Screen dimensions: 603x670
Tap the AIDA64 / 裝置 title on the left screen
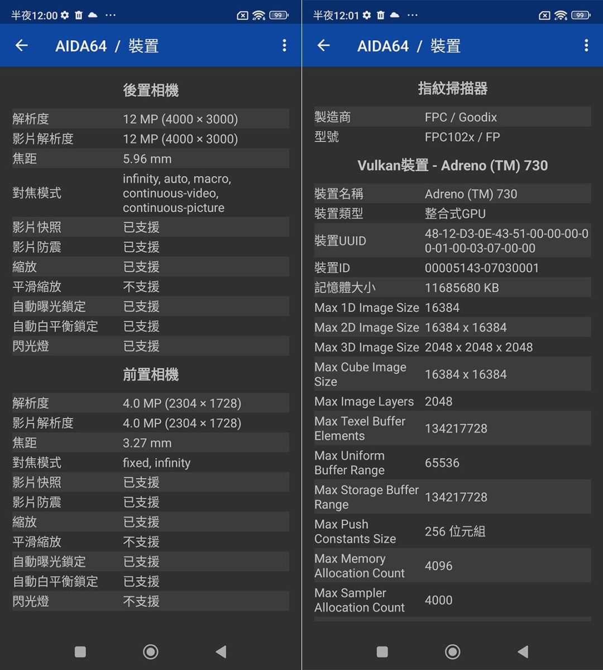tap(107, 46)
